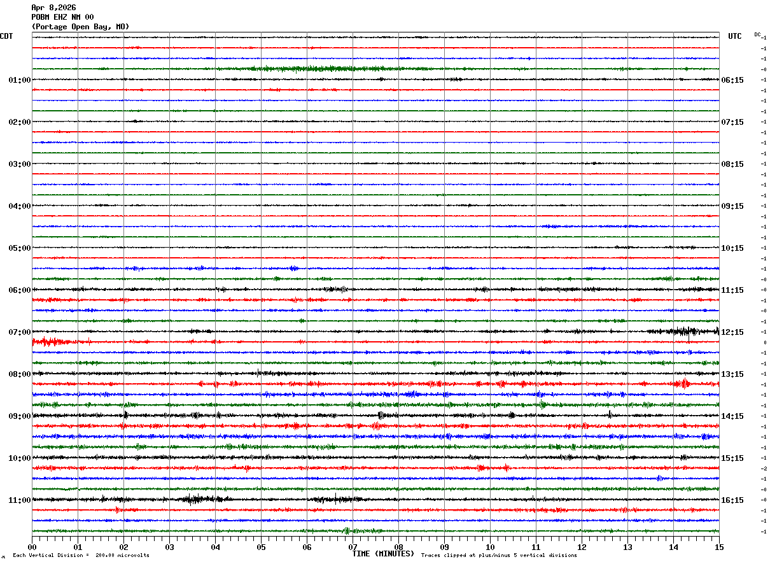
Task: Click the "08:00" CDT time label
Action: point(20,374)
